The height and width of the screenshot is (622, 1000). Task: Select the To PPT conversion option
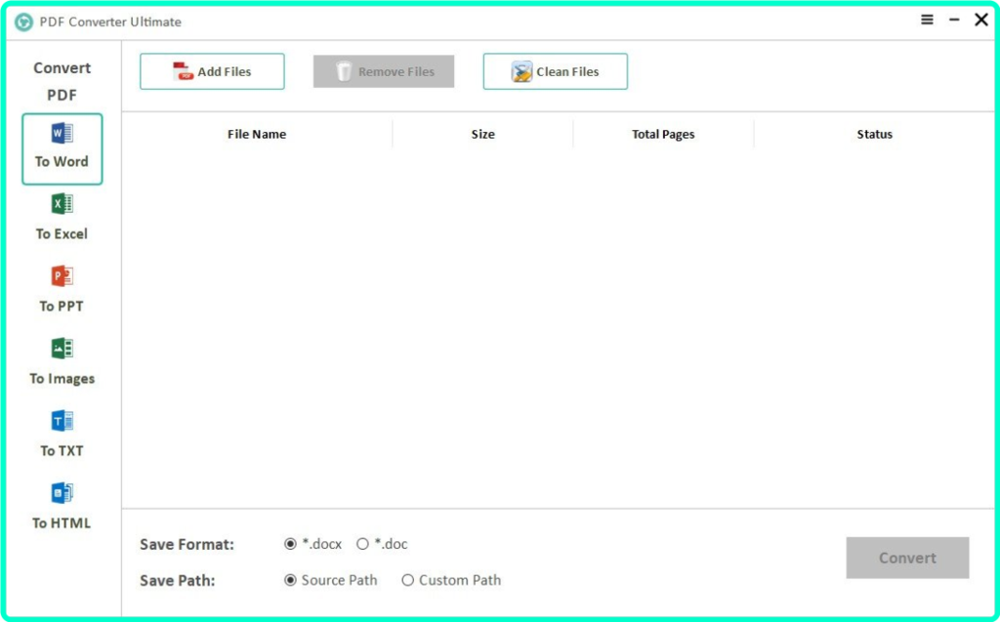(62, 289)
